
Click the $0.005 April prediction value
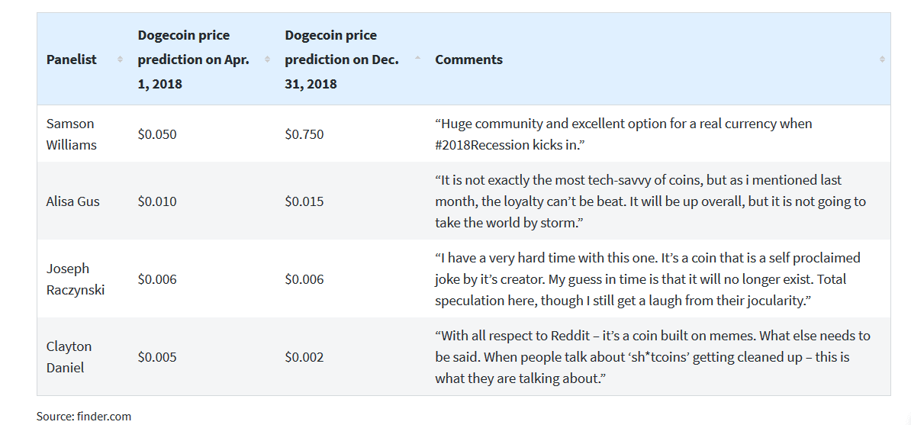(156, 357)
